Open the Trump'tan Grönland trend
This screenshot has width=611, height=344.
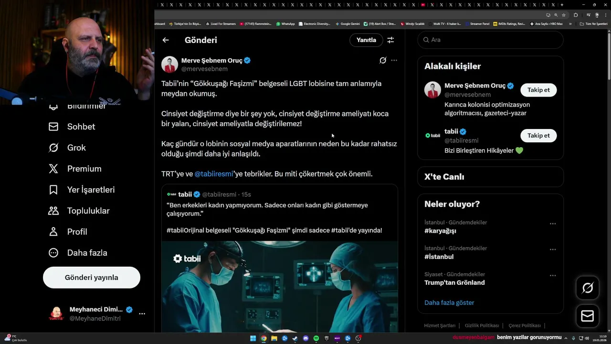tap(454, 282)
